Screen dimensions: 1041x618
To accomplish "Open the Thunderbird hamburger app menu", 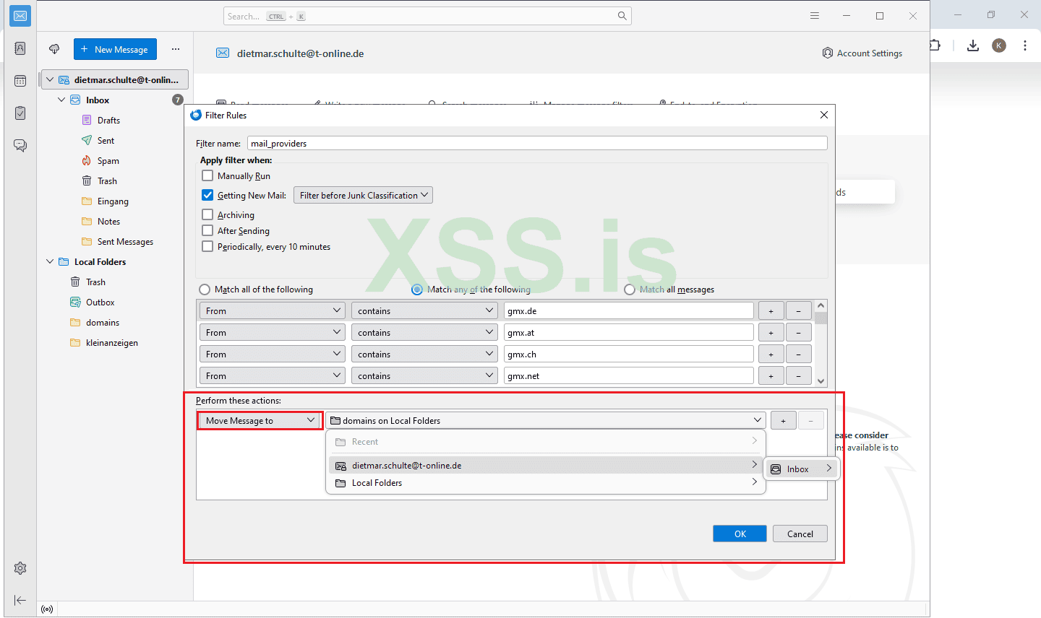I will (815, 16).
